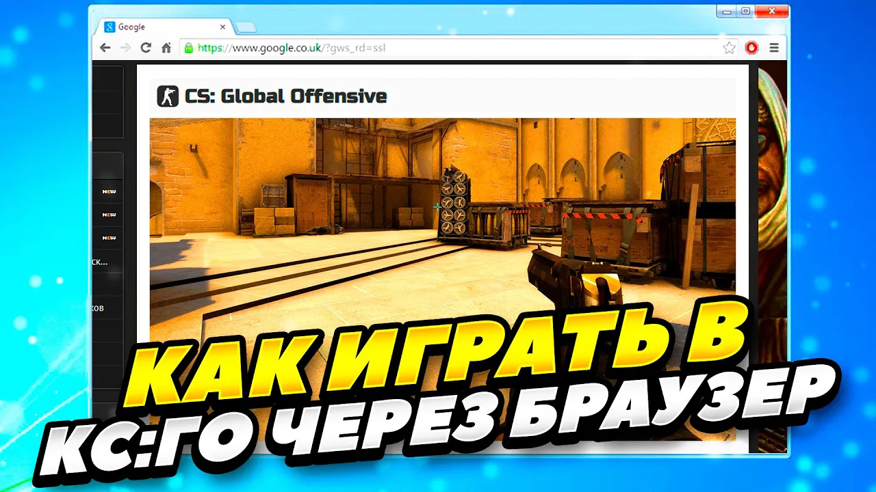Open the browser hamburger menu
This screenshot has height=492, width=876.
[774, 48]
